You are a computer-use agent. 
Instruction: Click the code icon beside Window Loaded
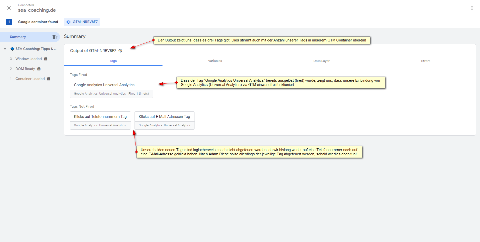tap(46, 59)
